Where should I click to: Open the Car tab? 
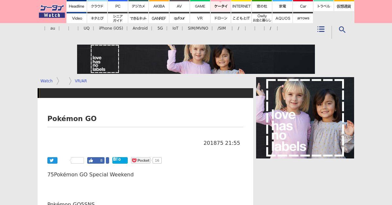tap(303, 6)
